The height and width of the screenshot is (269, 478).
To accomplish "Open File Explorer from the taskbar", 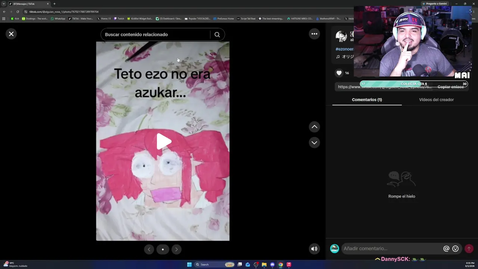I will [264, 265].
